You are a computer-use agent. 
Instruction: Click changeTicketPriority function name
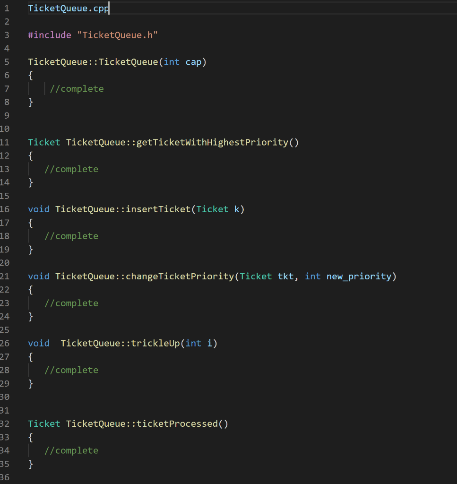coord(180,276)
